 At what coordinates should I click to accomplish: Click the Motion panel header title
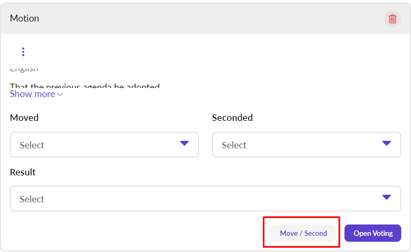tap(24, 18)
